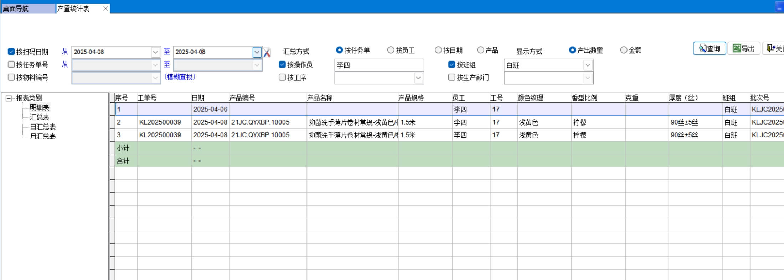This screenshot has height=280, width=784.
Task: Open the 班组 dropdown showing 白班
Action: pos(588,65)
